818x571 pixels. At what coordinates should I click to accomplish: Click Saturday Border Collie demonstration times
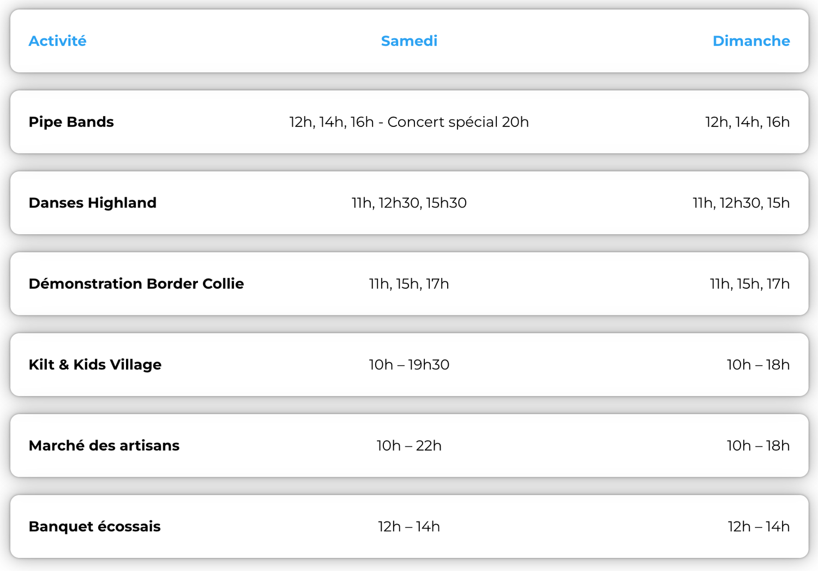[x=409, y=284]
